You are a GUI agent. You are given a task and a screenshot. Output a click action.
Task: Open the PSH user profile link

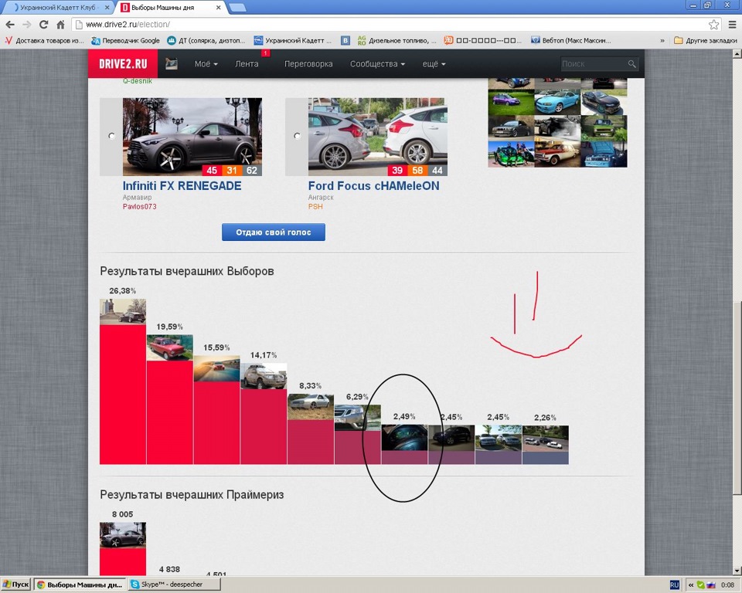(315, 207)
